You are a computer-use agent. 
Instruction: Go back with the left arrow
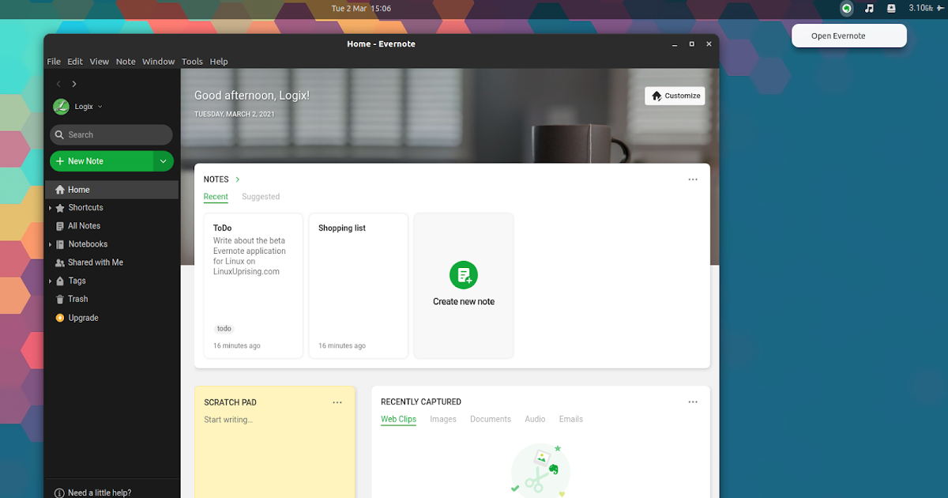click(58, 84)
